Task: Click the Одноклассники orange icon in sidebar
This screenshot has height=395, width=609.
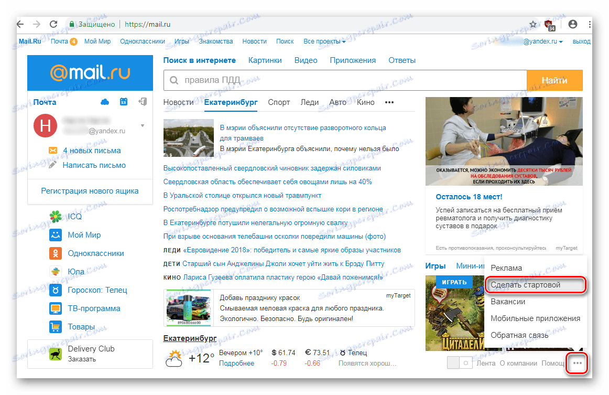Action: click(x=56, y=253)
